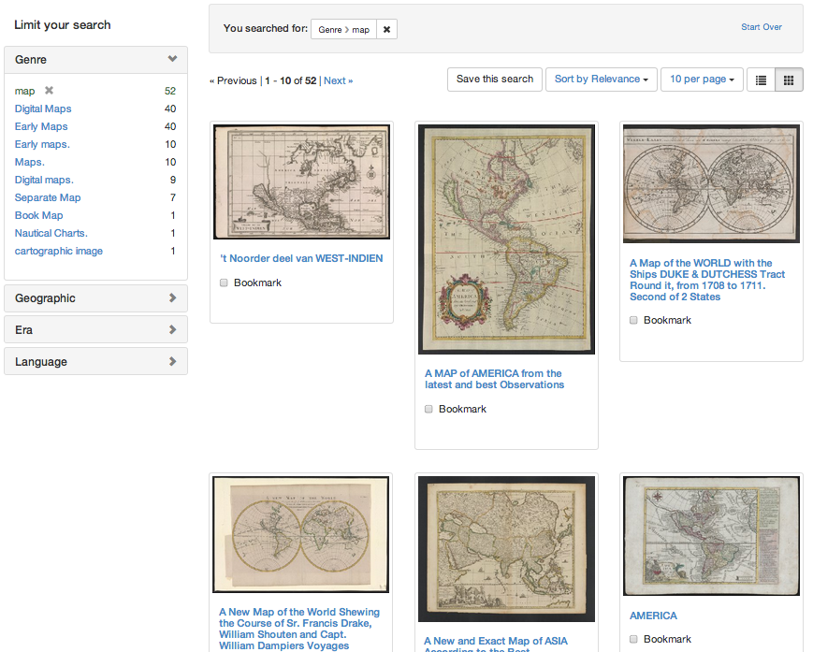Image resolution: width=813 pixels, height=652 pixels.
Task: Filter by Nautical Charts genre
Action: click(x=51, y=233)
